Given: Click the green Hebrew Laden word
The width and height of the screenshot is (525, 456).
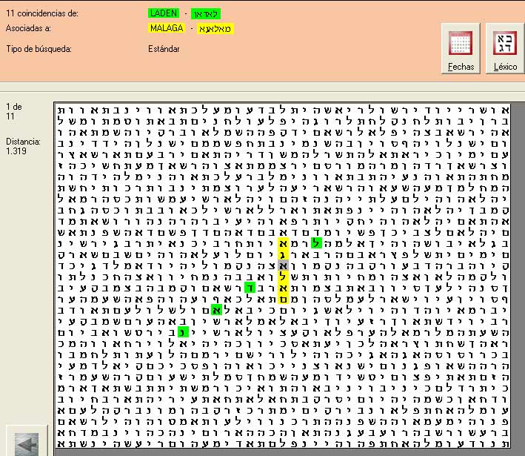Looking at the screenshot, I should coord(206,14).
